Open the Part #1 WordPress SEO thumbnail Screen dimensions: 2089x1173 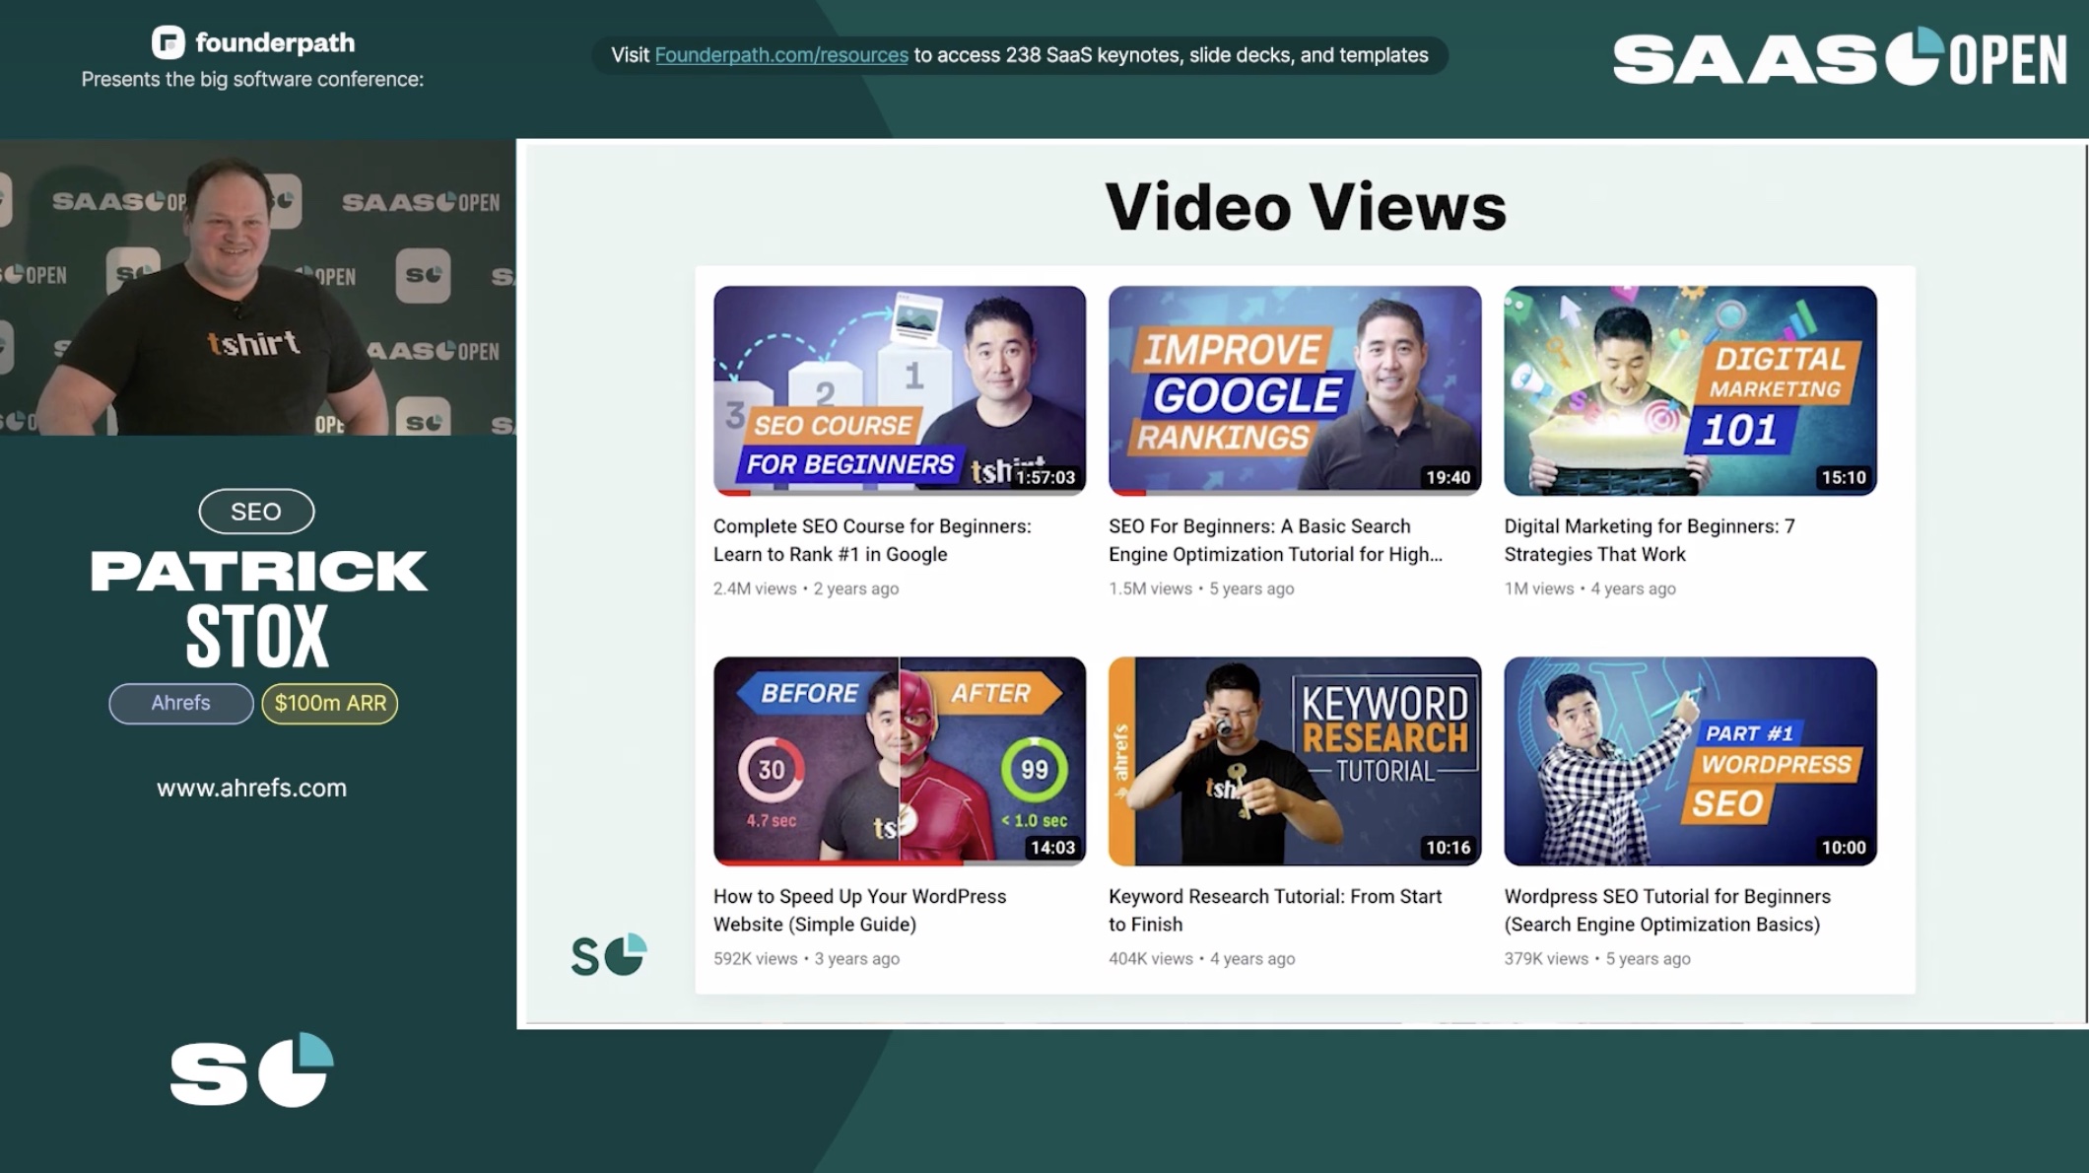click(x=1690, y=761)
